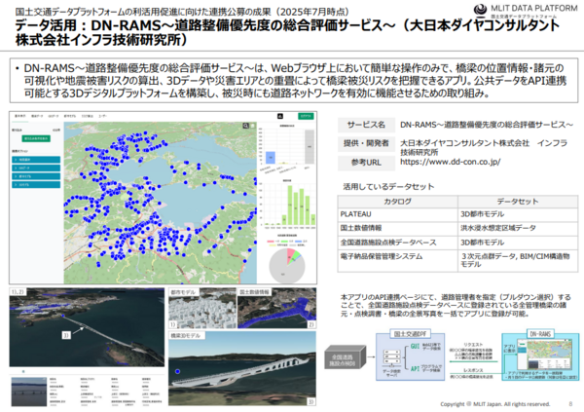
Task: Click the blue swatch in the pie chart legend
Action: [299, 242]
